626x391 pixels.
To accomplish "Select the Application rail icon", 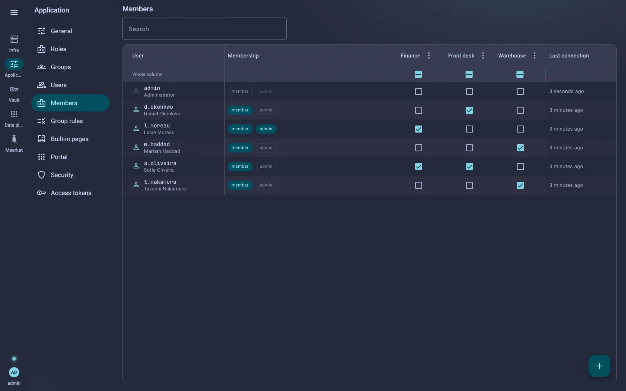I will point(14,64).
